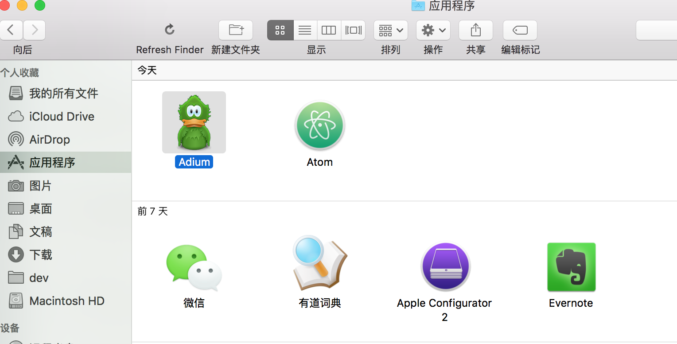Open 图片 in the sidebar

(66, 186)
